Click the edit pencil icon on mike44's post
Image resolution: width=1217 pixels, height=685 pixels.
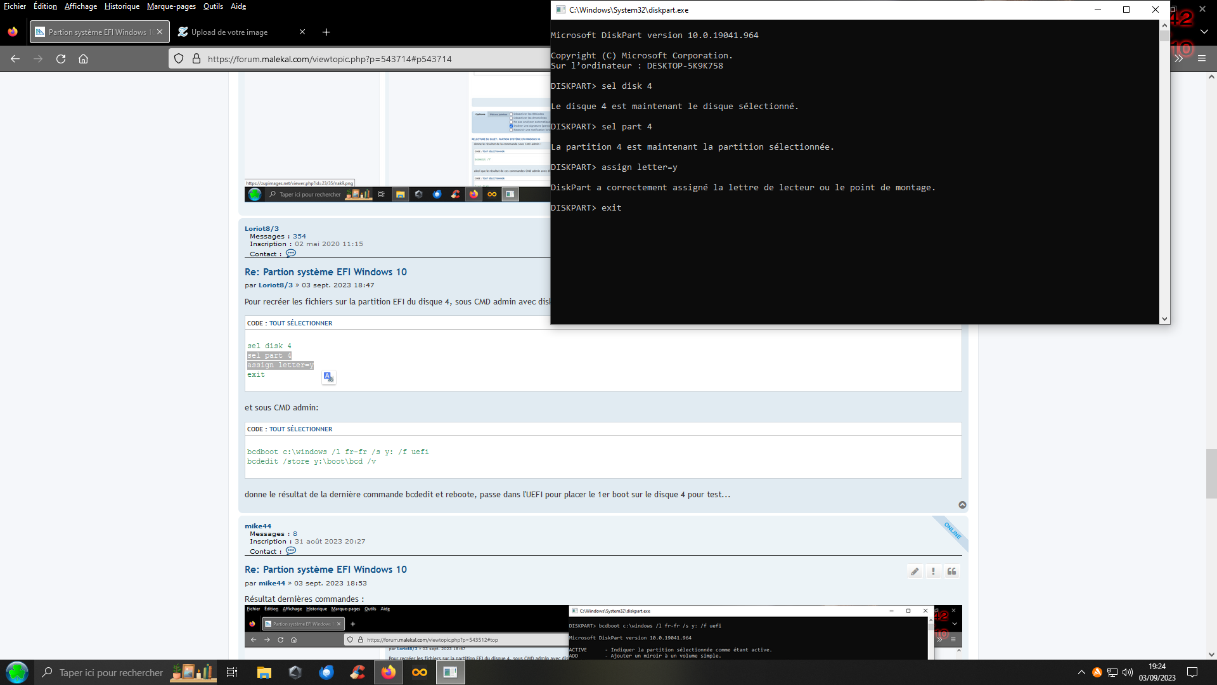pos(915,571)
